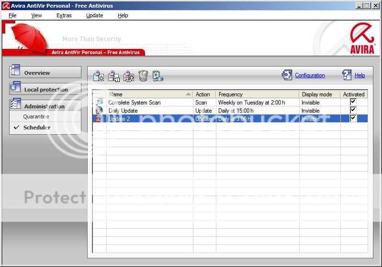The image size is (382, 267).
Task: Toggle Activated checkbox for Update 2
Action: click(x=353, y=118)
